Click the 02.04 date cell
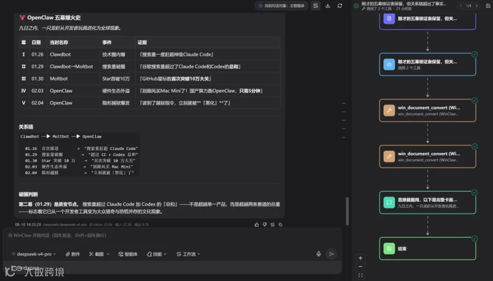The height and width of the screenshot is (281, 493). click(x=37, y=103)
